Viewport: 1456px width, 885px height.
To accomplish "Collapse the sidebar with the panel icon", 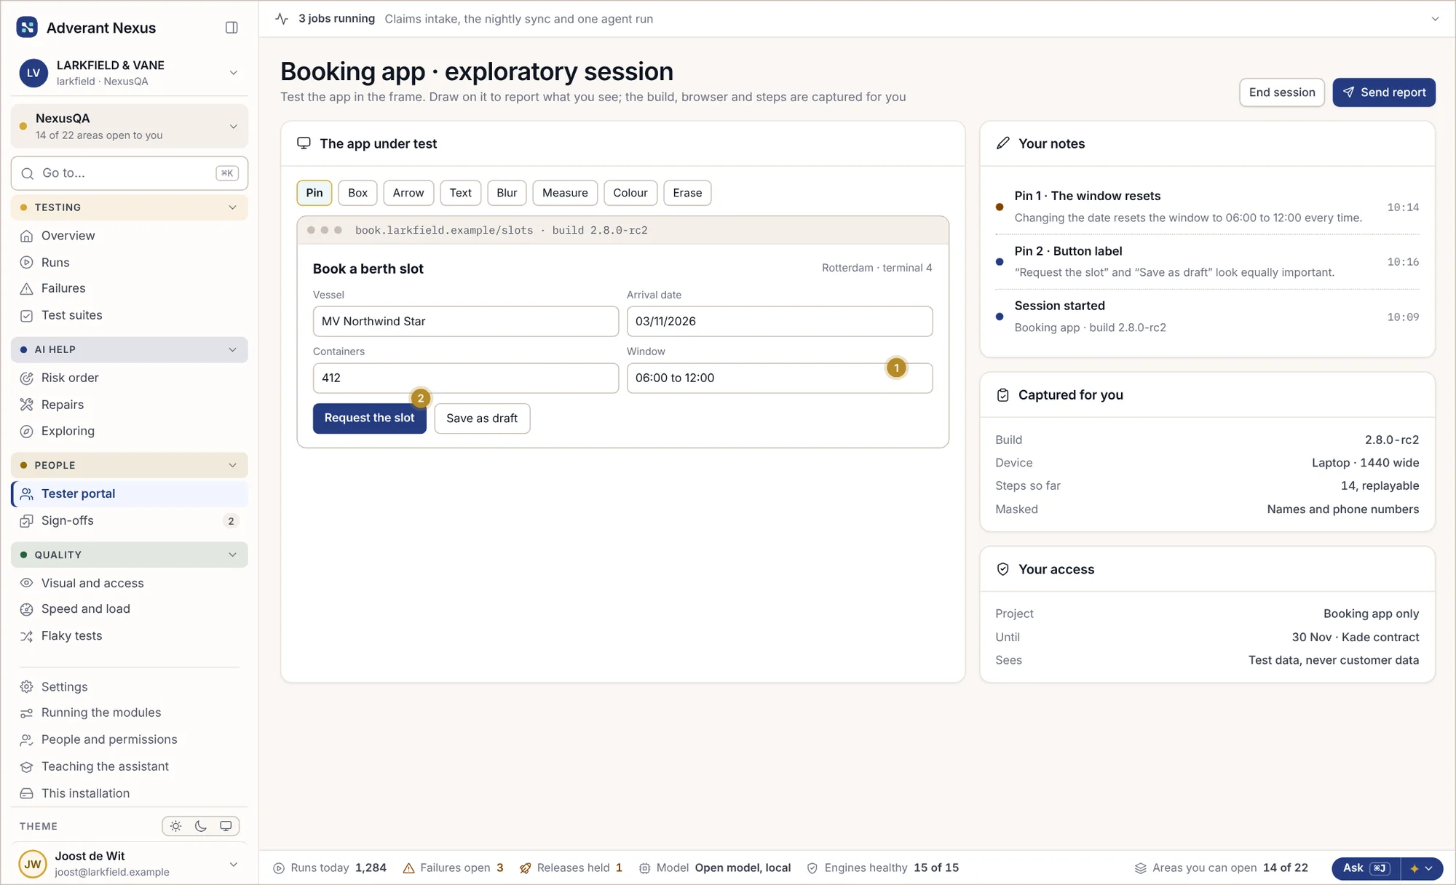I will [x=232, y=28].
